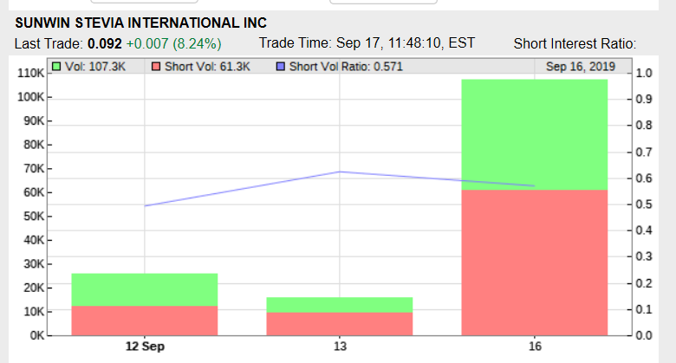Image resolution: width=676 pixels, height=363 pixels.
Task: Click the SUNWIN STEVIA INTERNATIONAL INC title
Action: pyautogui.click(x=140, y=23)
